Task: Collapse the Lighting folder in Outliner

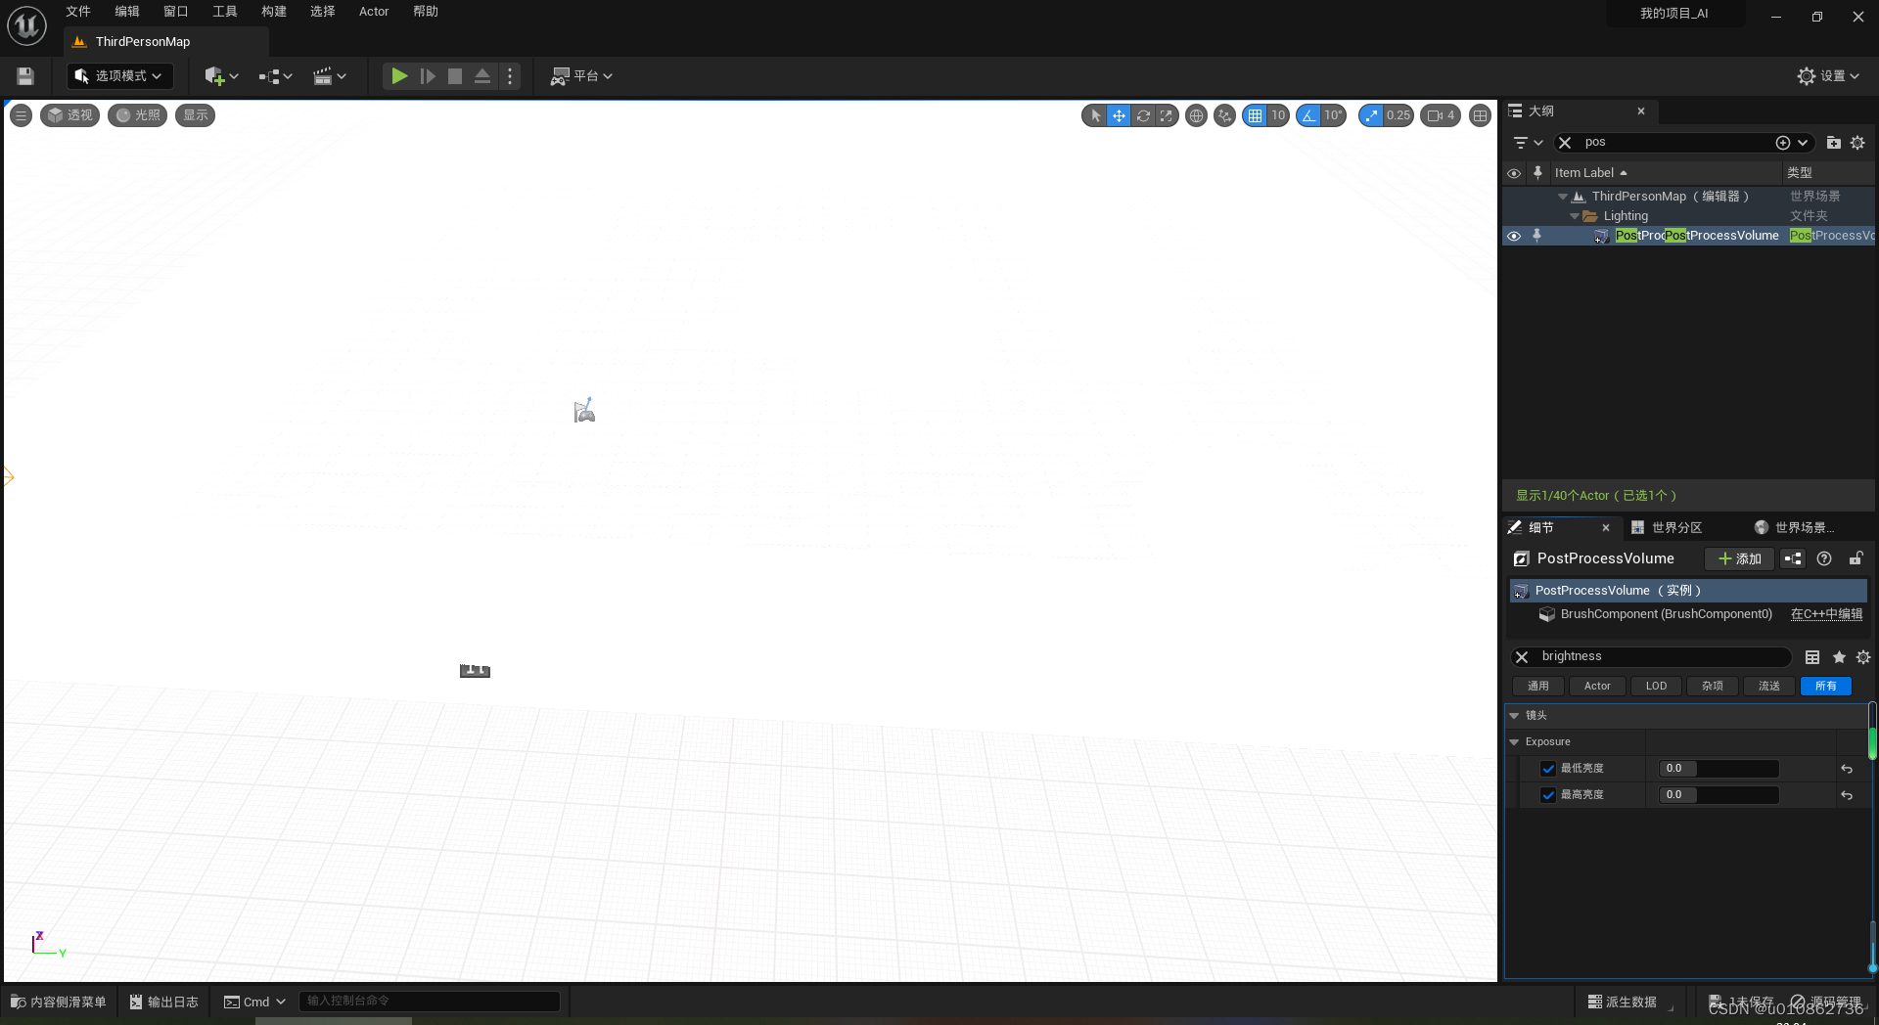Action: [1575, 216]
